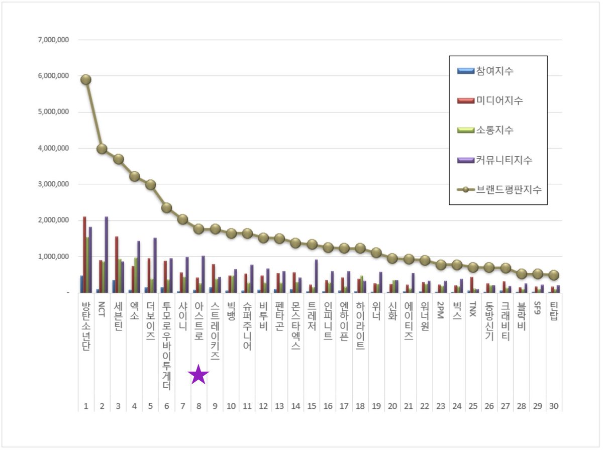Select the 인피니트 x-axis category label
603x450 pixels.
[x=328, y=321]
